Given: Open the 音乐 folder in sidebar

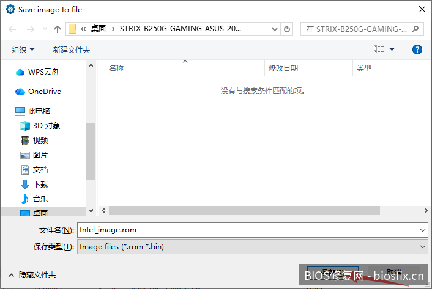Looking at the screenshot, I should point(40,199).
